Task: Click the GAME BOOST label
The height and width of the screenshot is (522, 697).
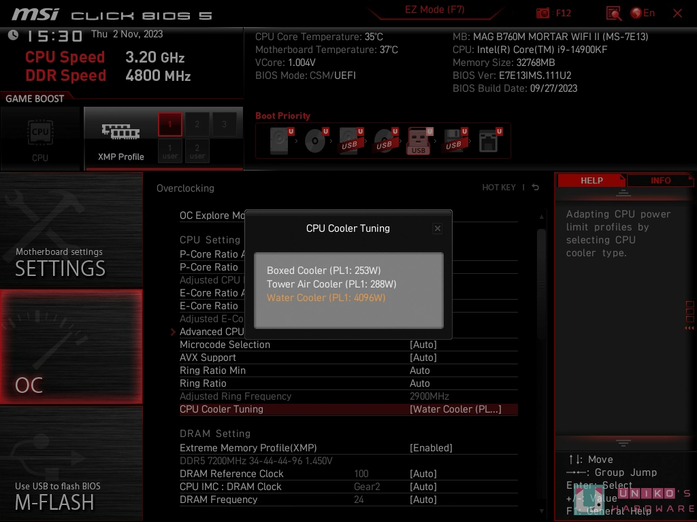Action: click(35, 99)
